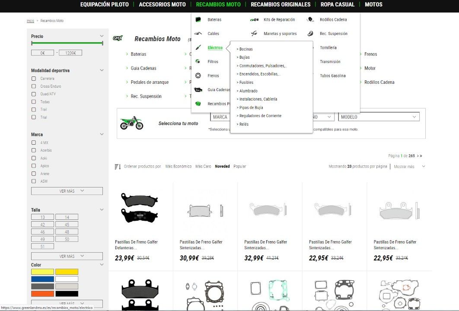Check the Cross/Enduro checkbox

tap(34, 86)
